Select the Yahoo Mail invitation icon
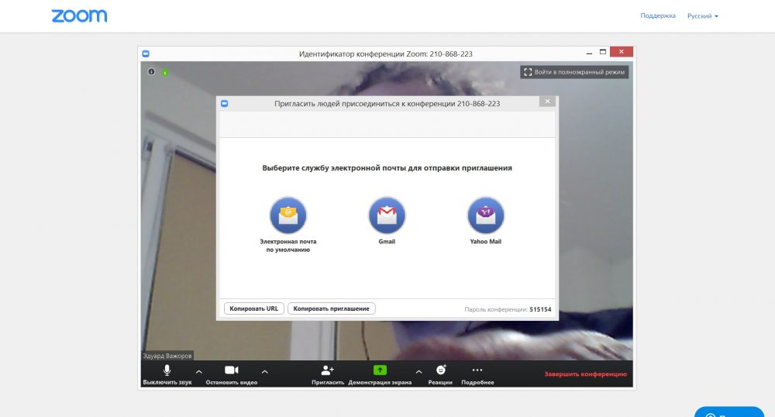Image resolution: width=775 pixels, height=417 pixels. [x=485, y=215]
